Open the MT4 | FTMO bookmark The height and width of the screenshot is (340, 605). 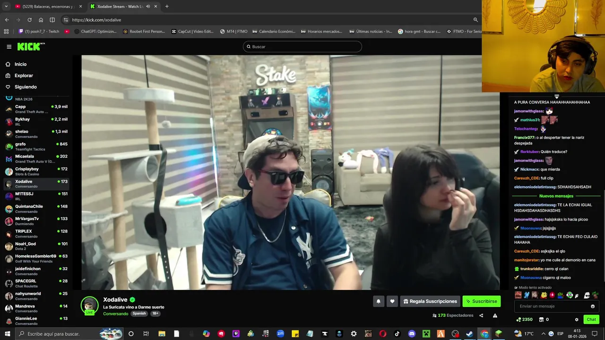click(233, 32)
